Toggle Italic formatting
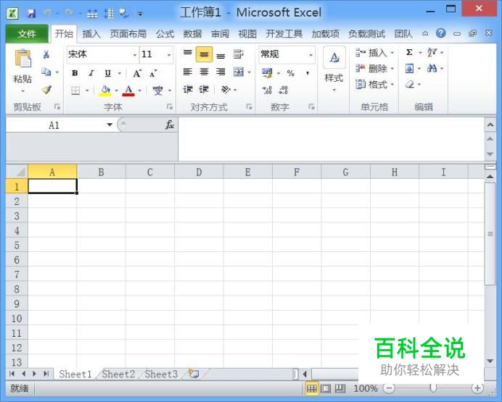This screenshot has height=402, width=502. 91,73
